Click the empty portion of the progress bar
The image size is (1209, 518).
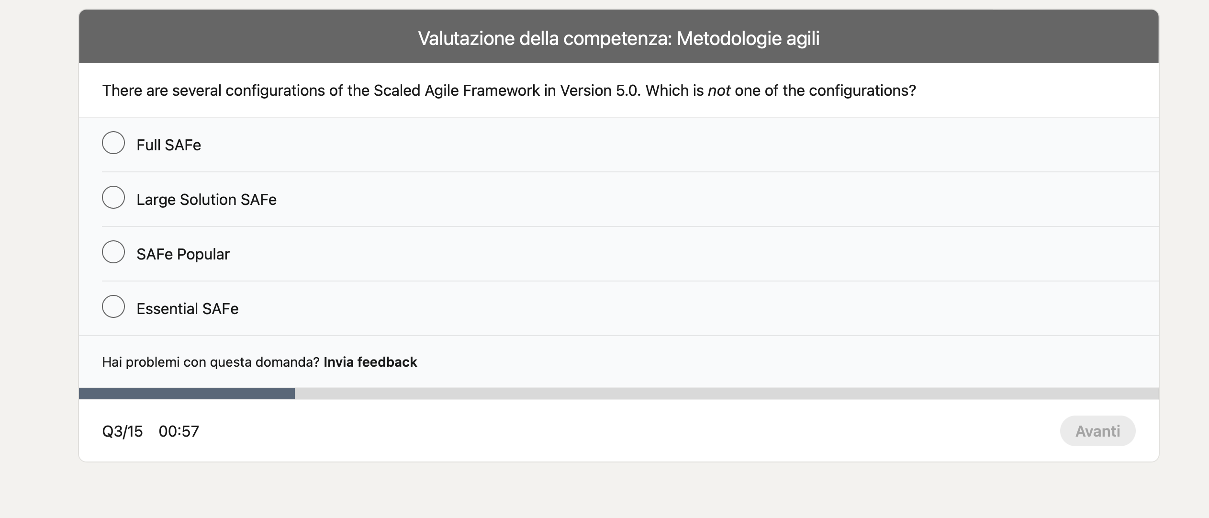(718, 393)
